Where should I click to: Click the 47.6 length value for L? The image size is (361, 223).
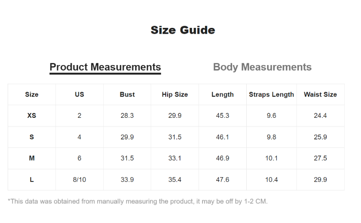pyautogui.click(x=223, y=180)
